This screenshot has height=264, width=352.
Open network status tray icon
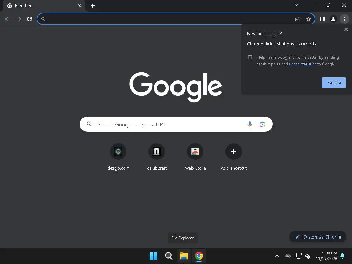(299, 256)
